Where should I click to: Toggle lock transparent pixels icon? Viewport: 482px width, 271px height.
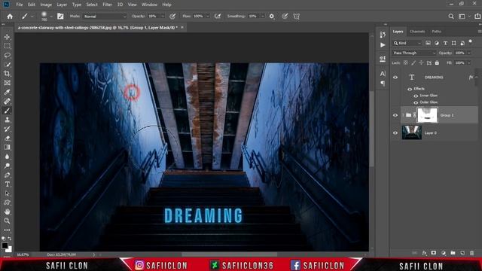[x=405, y=63]
